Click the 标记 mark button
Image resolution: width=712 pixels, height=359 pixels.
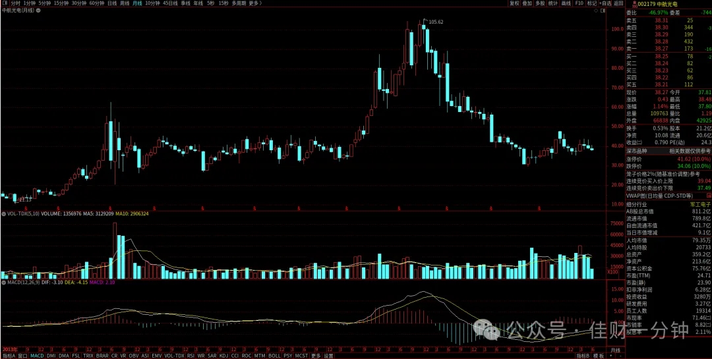[591, 3]
